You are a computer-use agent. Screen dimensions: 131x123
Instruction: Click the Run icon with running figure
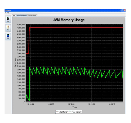coord(8,28)
